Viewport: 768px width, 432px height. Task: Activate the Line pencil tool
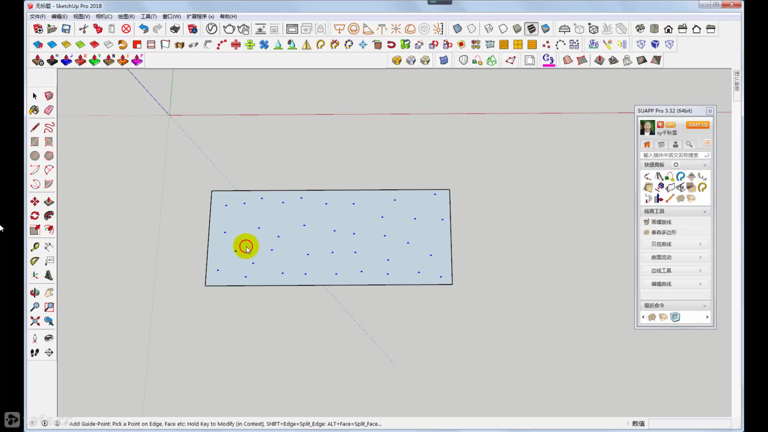(x=35, y=128)
